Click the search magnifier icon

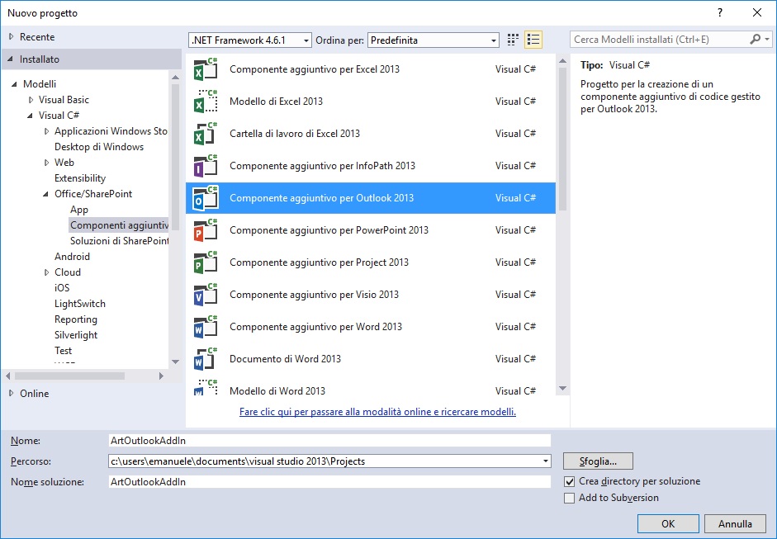tap(756, 39)
